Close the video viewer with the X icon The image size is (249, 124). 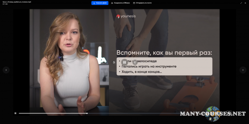[x=246, y=3]
